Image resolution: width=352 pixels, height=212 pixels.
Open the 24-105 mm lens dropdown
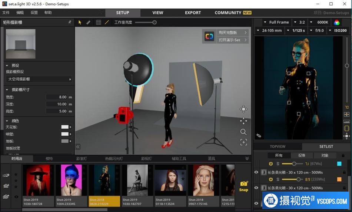pyautogui.click(x=269, y=30)
